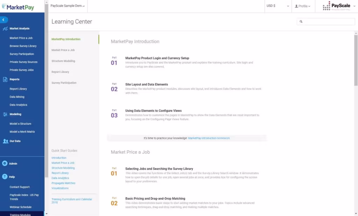Click inside the search input field
Screen dimensions: 358x216
click(327, 21)
